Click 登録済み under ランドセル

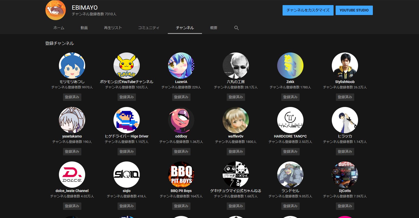point(290,206)
